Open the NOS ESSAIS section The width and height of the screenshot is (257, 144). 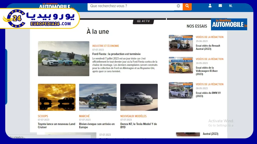[x=197, y=26]
